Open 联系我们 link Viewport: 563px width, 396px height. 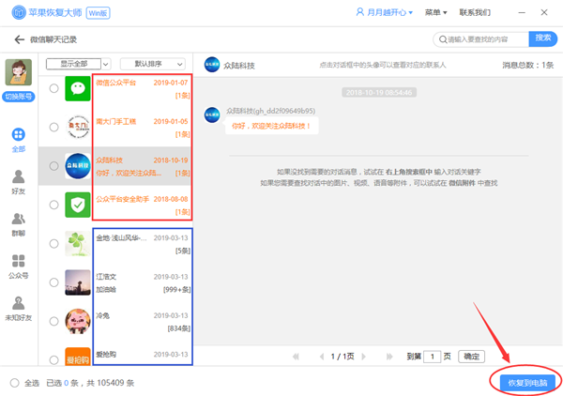pos(475,12)
